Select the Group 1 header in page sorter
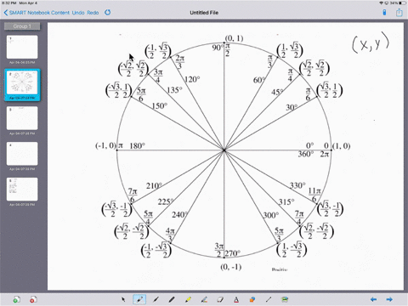408x306 pixels. [x=22, y=26]
